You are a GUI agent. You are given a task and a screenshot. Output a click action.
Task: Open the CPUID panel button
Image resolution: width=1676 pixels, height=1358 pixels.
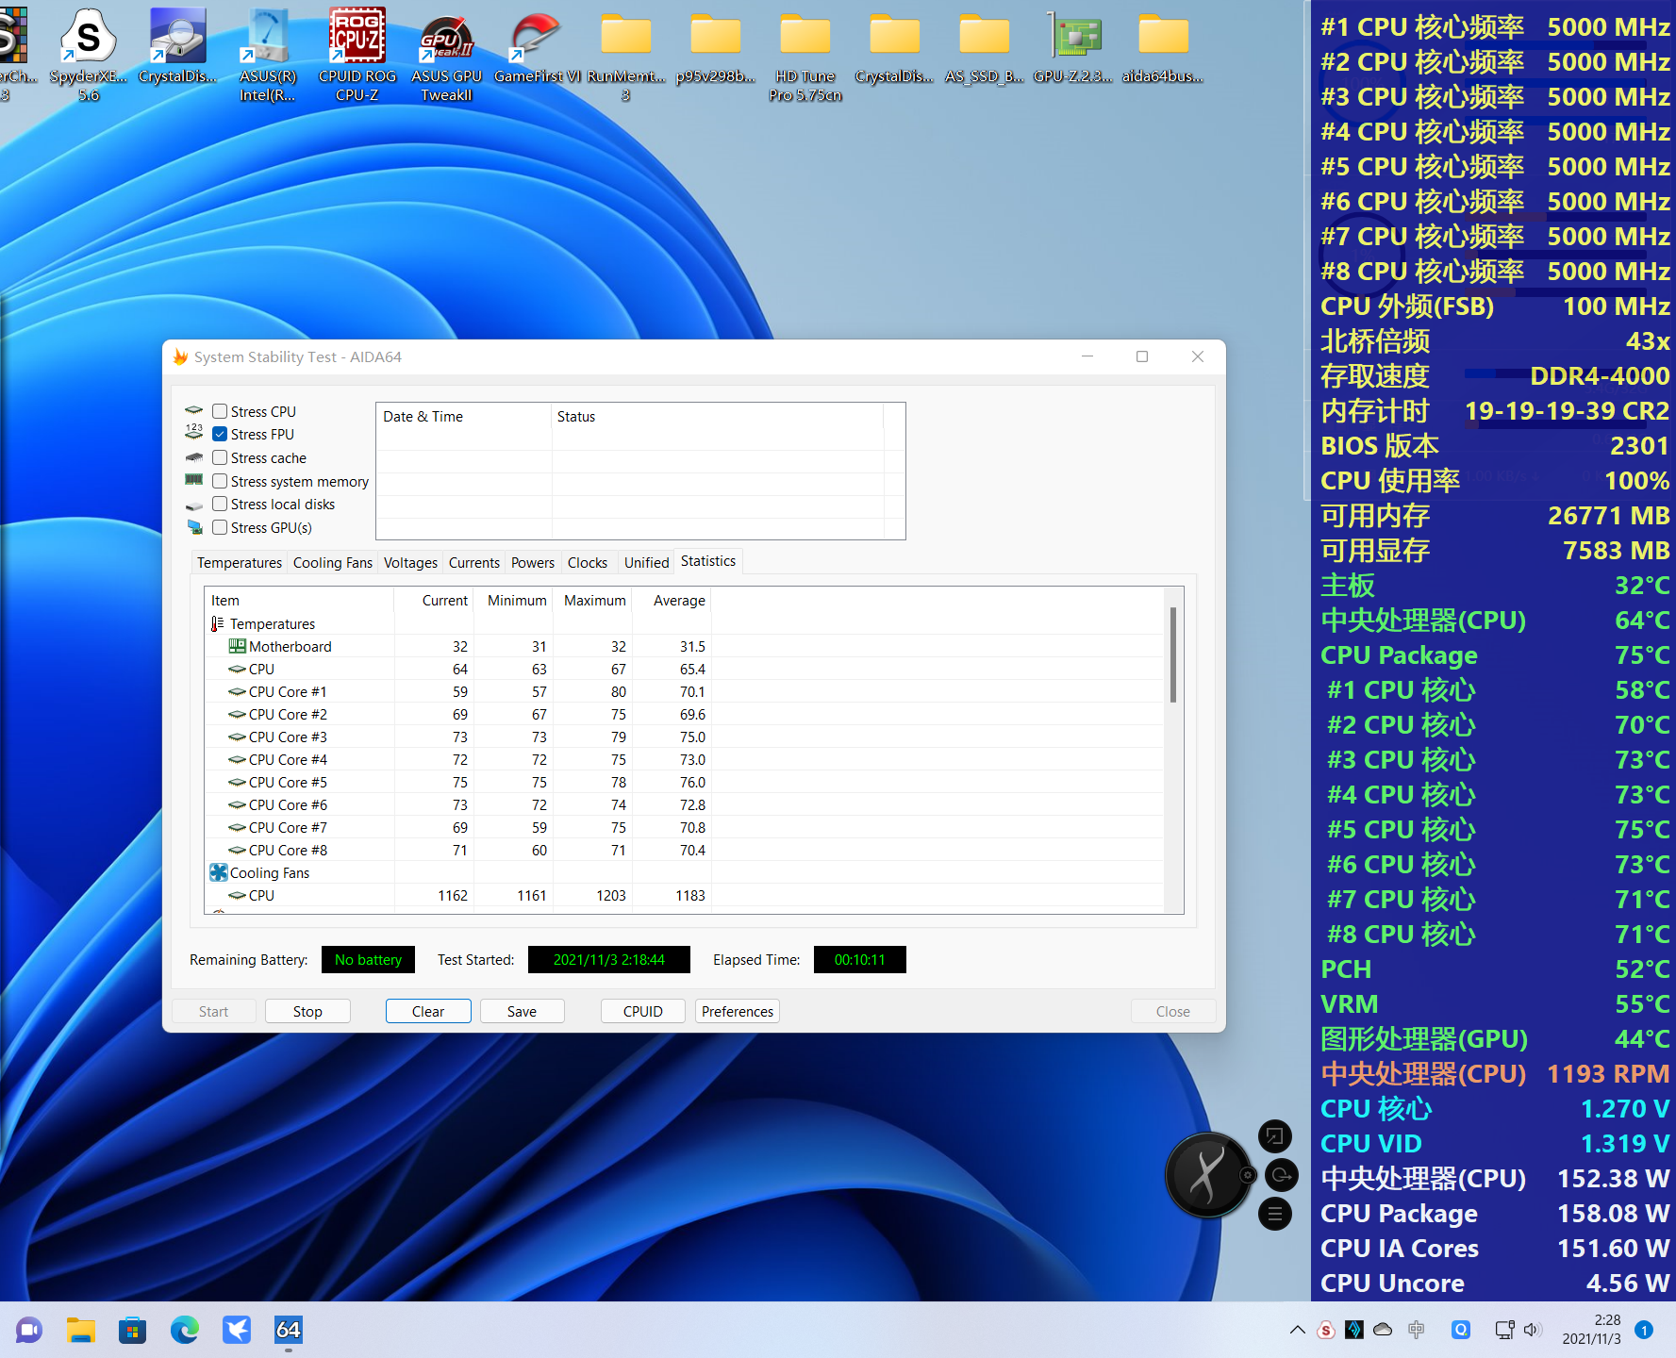(x=643, y=1011)
